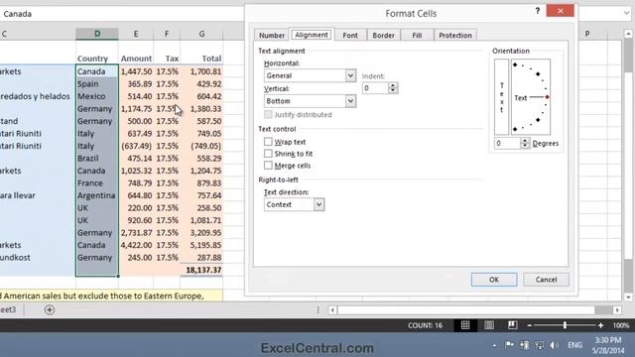This screenshot has height=357, width=635.
Task: Click the Degrees value field
Action: 508,143
